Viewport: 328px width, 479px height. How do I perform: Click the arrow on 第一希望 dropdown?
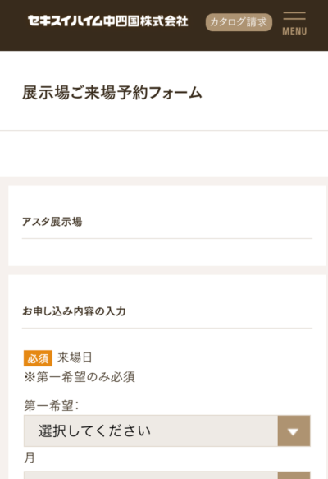(x=294, y=431)
